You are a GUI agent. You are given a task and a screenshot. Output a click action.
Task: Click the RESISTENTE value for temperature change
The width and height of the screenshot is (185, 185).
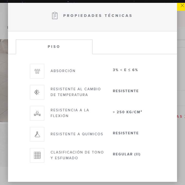point(126,91)
